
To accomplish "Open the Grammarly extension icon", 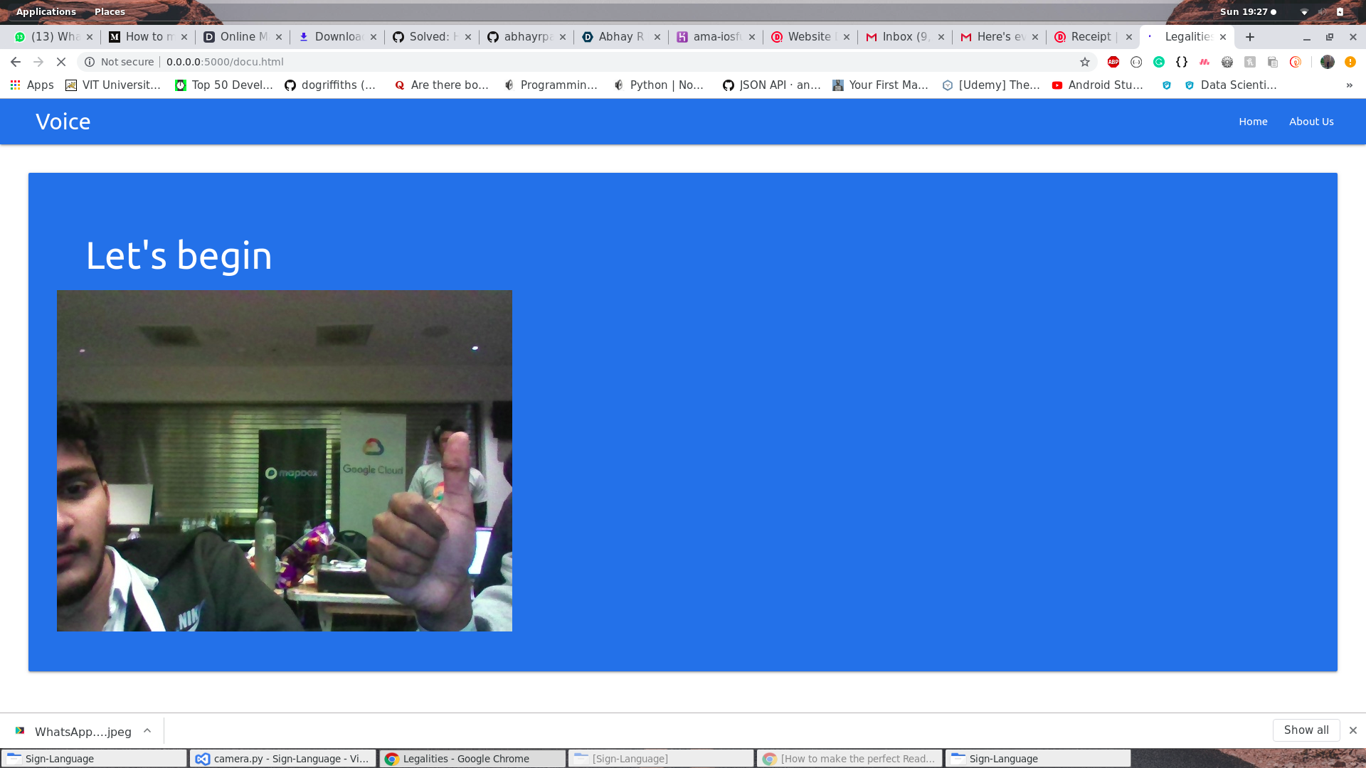I will 1159,62.
